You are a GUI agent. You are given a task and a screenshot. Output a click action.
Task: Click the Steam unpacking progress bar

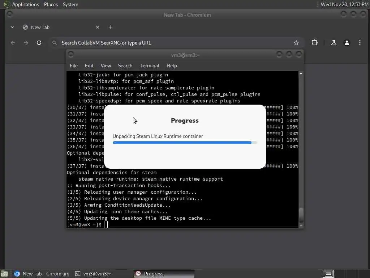click(x=185, y=143)
